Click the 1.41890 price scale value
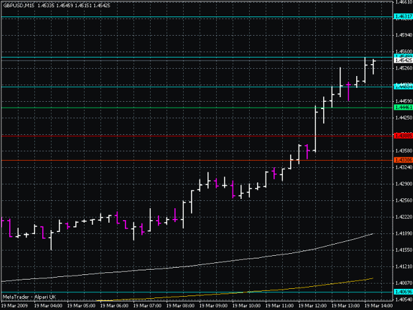 pyautogui.click(x=404, y=233)
